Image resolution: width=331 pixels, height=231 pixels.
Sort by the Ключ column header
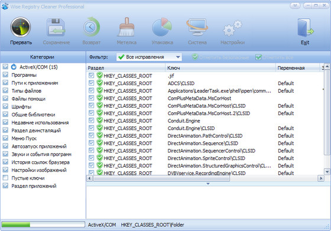click(x=220, y=68)
